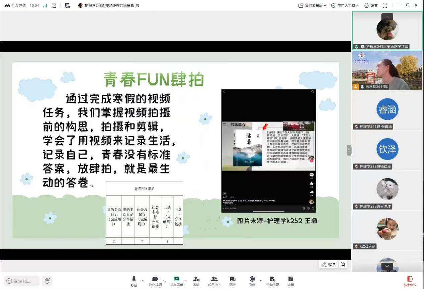Image resolution: width=424 pixels, height=289 pixels.
Task: Start recording with 录制 button
Action: click(x=252, y=281)
